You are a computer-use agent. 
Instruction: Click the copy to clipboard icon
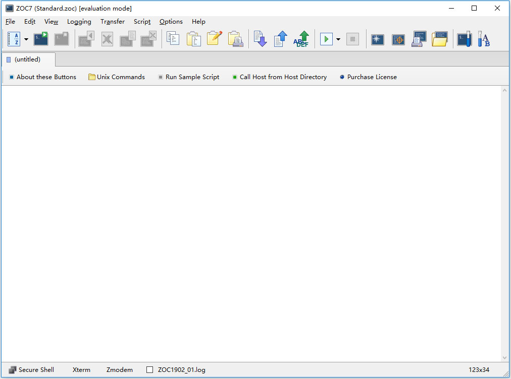173,39
